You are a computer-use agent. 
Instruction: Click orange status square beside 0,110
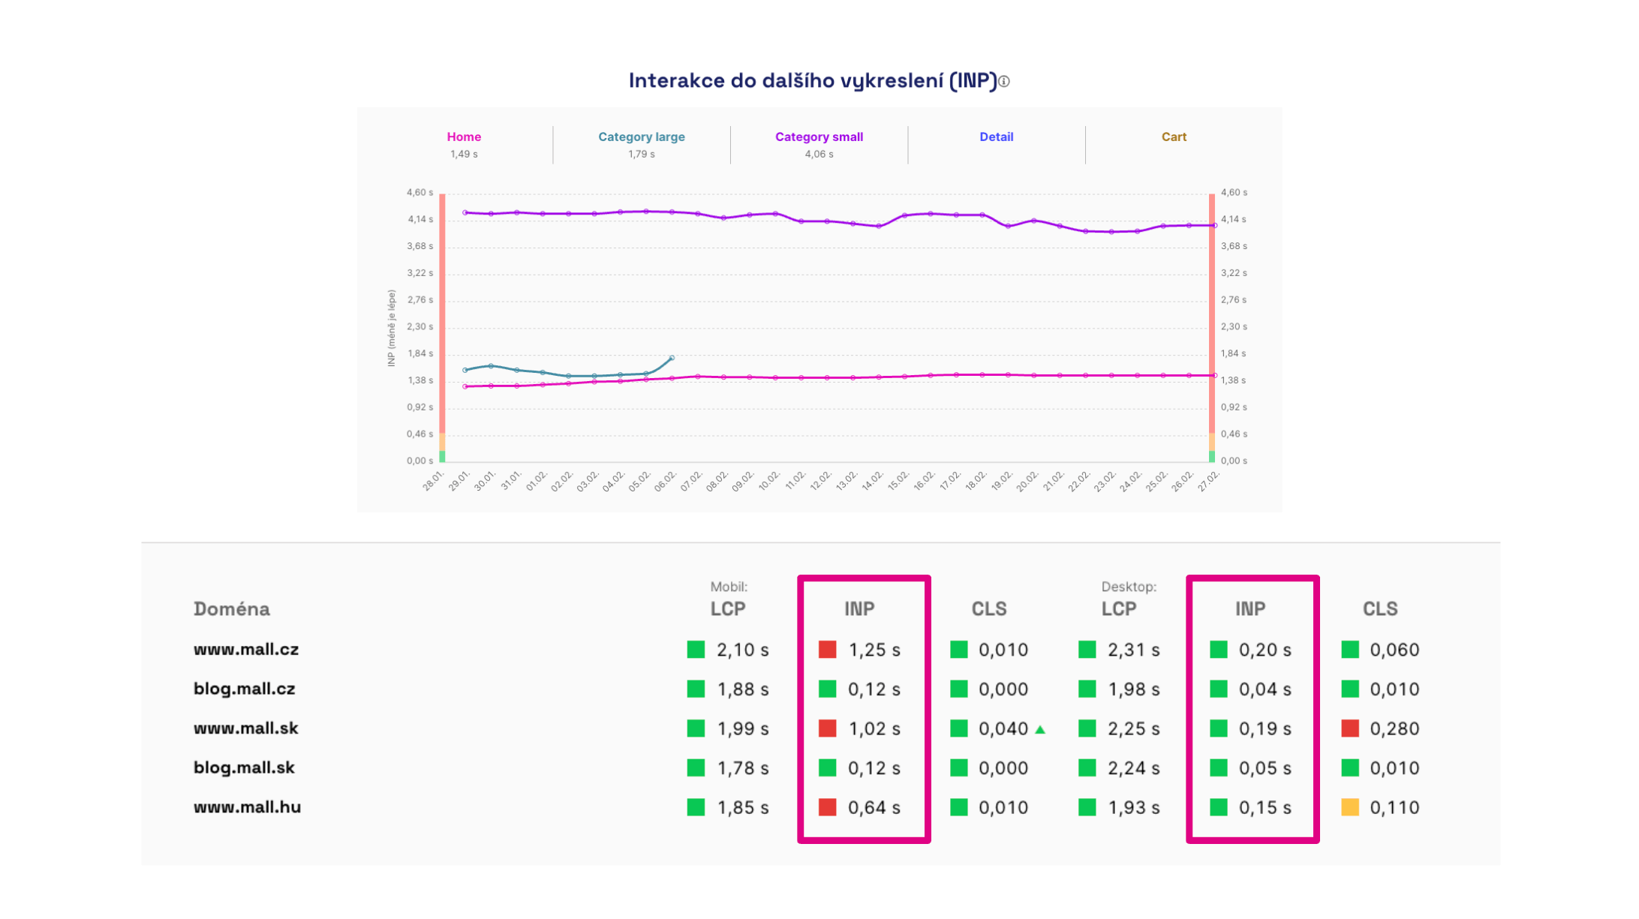1350,807
